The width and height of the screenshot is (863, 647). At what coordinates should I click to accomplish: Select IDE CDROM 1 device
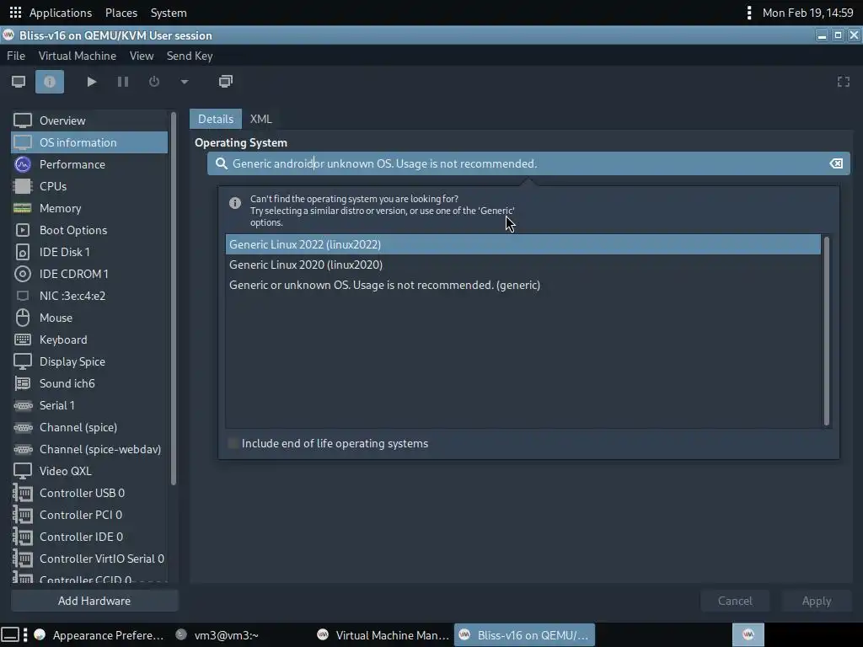pyautogui.click(x=89, y=274)
